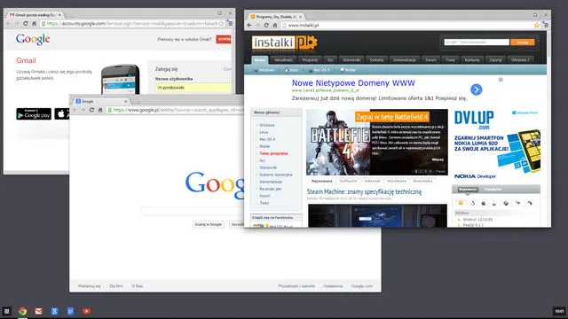Click Prywatność i warunki footer link
This screenshot has width=568, height=319.
click(296, 286)
